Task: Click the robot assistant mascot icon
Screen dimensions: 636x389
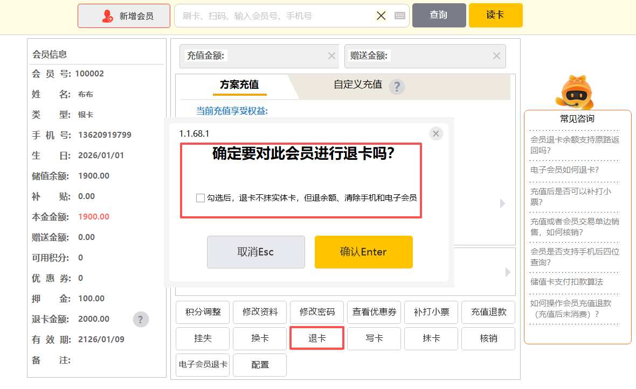Action: pyautogui.click(x=575, y=93)
